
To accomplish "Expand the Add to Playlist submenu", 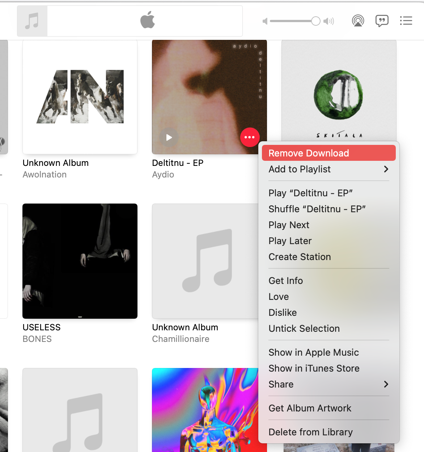I will pos(328,169).
